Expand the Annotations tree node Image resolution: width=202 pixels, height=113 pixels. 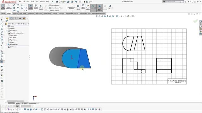click(6, 31)
